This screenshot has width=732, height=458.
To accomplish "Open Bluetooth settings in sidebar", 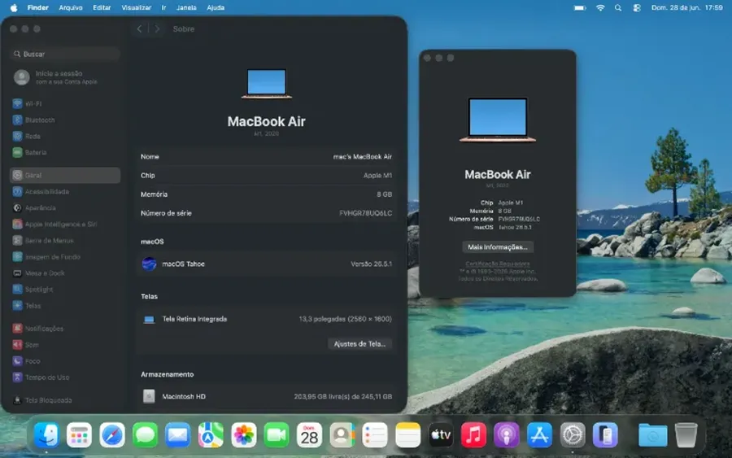I will pyautogui.click(x=65, y=120).
